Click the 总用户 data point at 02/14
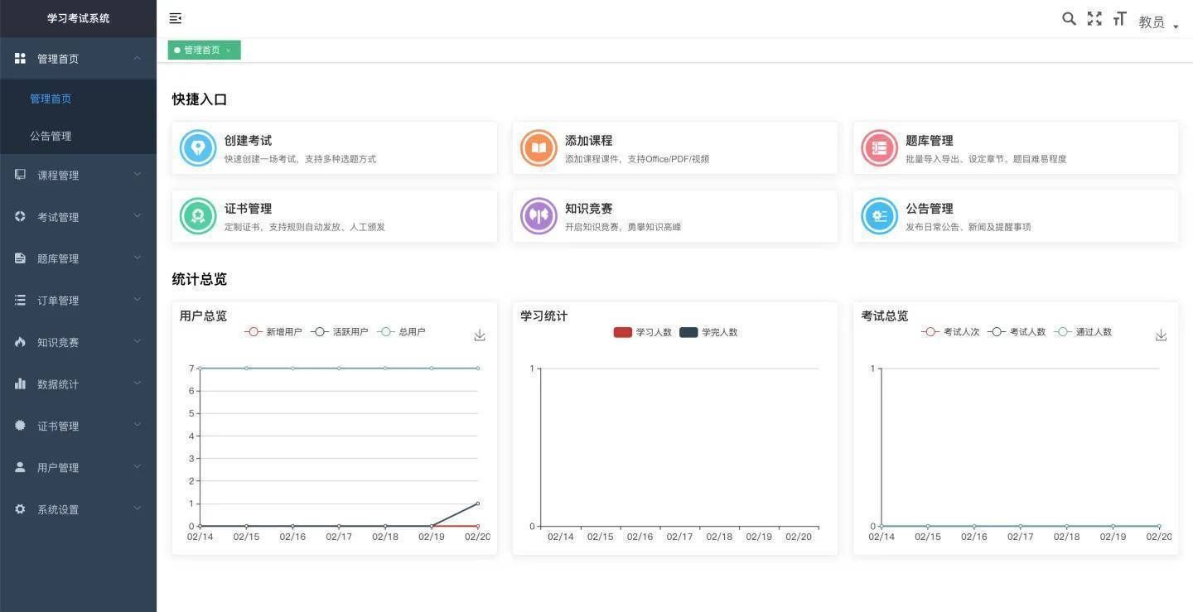This screenshot has width=1193, height=612. point(200,369)
